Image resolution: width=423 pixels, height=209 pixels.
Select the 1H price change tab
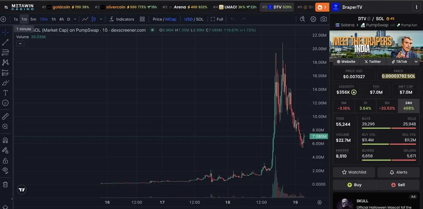pyautogui.click(x=365, y=106)
